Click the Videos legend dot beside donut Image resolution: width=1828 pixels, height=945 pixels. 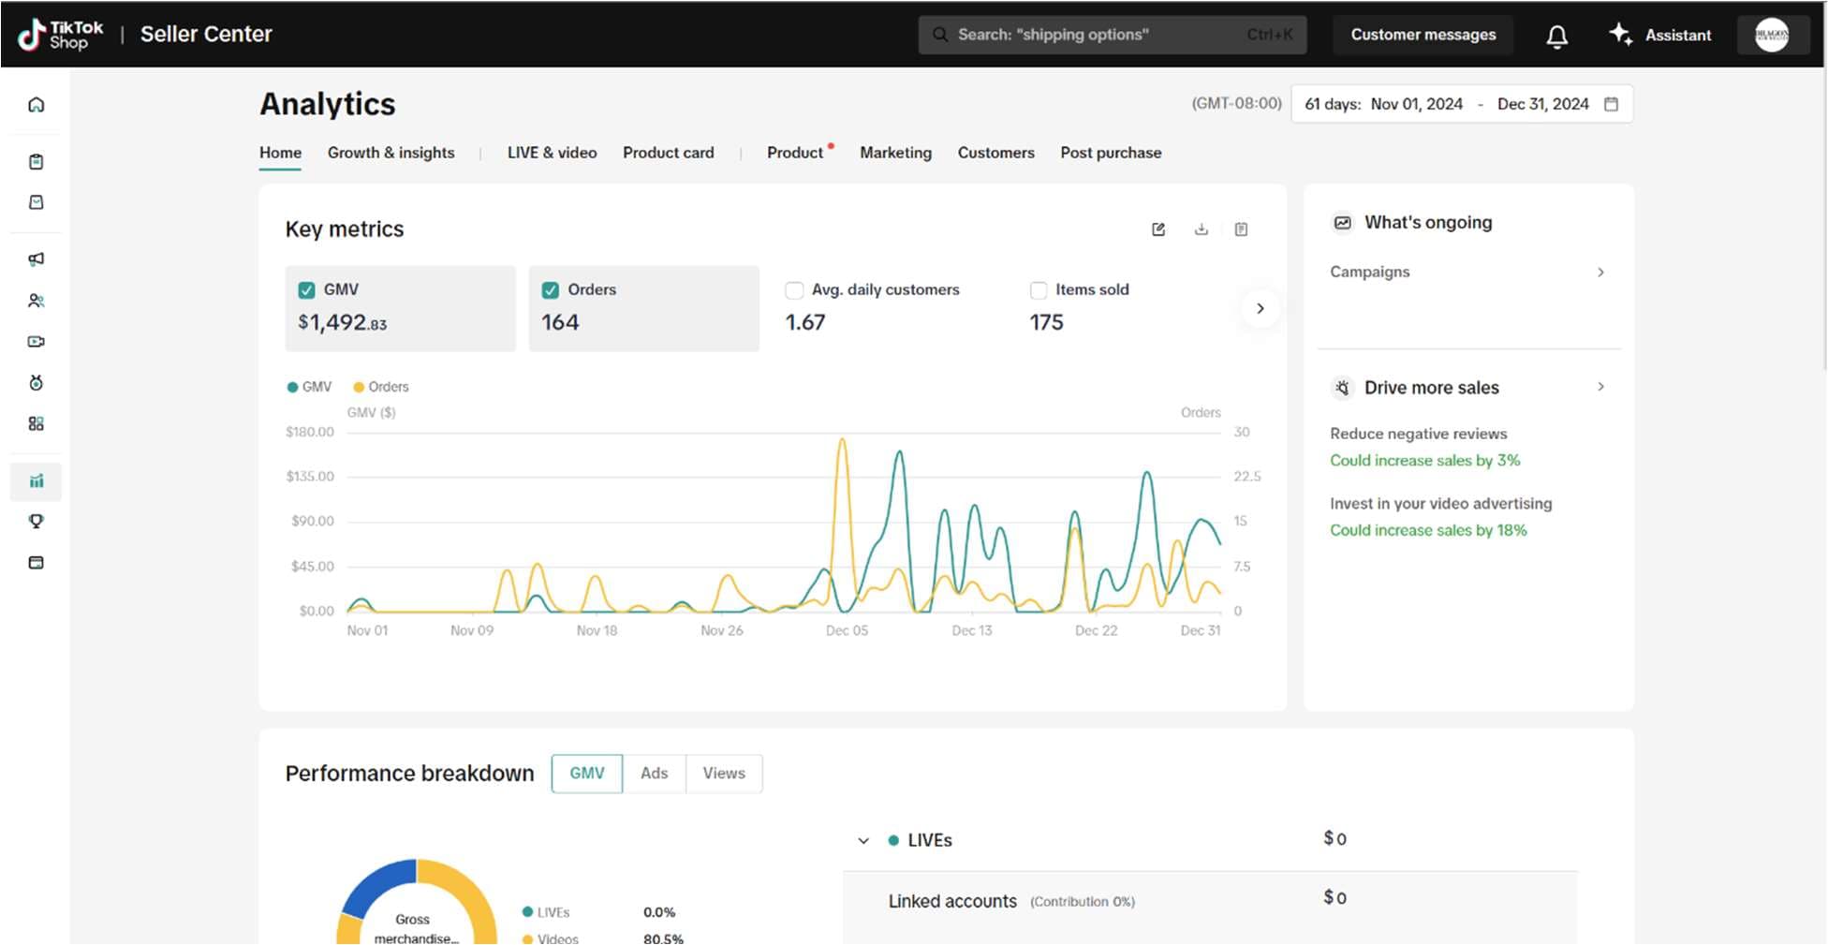[x=527, y=938]
